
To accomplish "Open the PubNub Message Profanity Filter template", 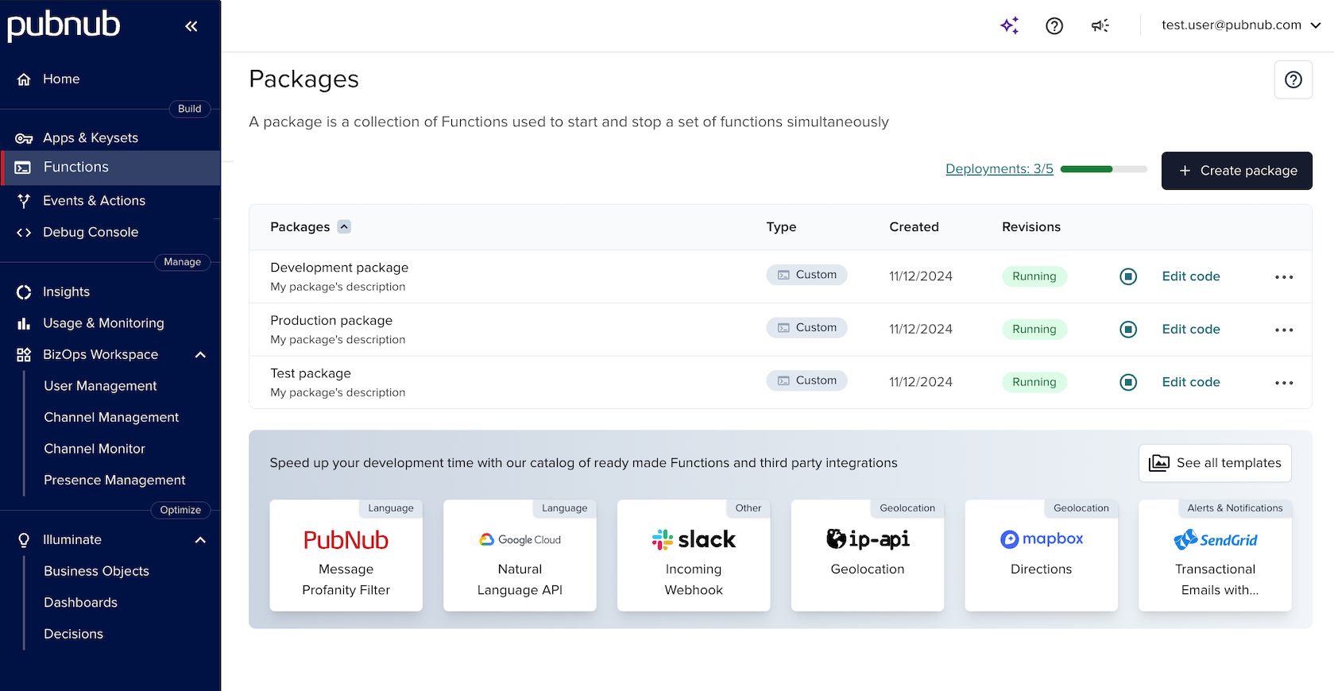I will (346, 555).
